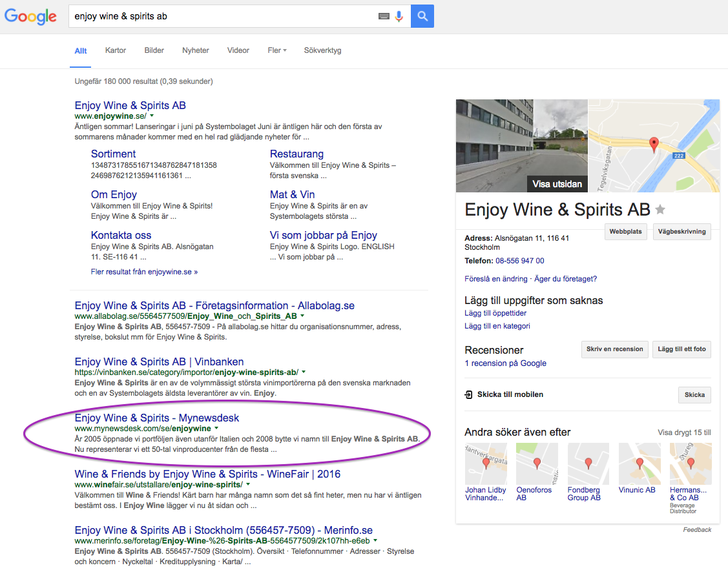The width and height of the screenshot is (728, 570).
Task: Open the Mat & Vin sitelink
Action: 292,194
